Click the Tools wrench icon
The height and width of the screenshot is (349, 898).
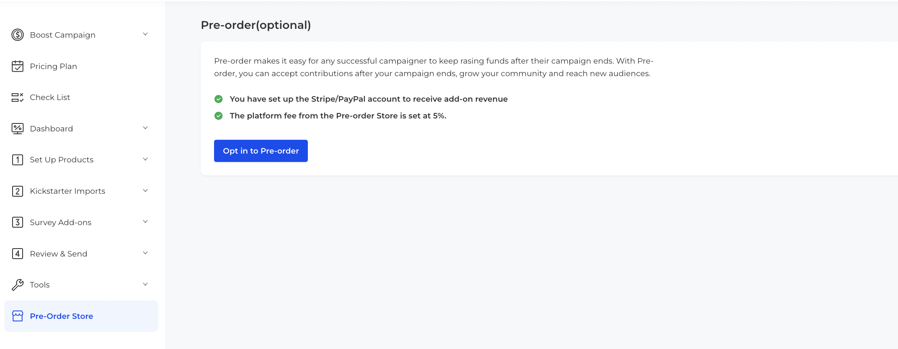click(x=18, y=285)
